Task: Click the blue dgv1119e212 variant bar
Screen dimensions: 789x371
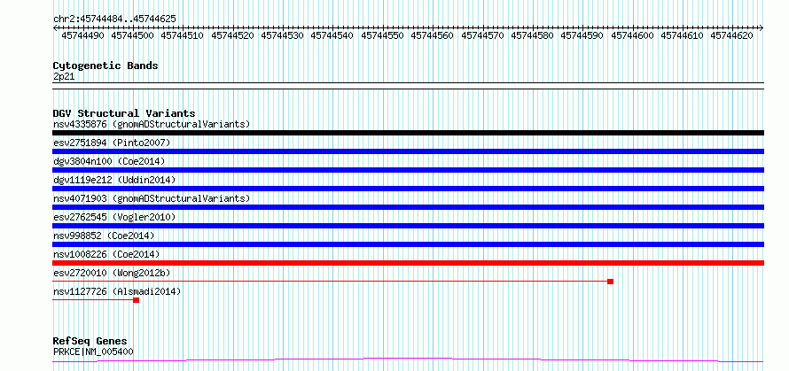Action: [408, 189]
